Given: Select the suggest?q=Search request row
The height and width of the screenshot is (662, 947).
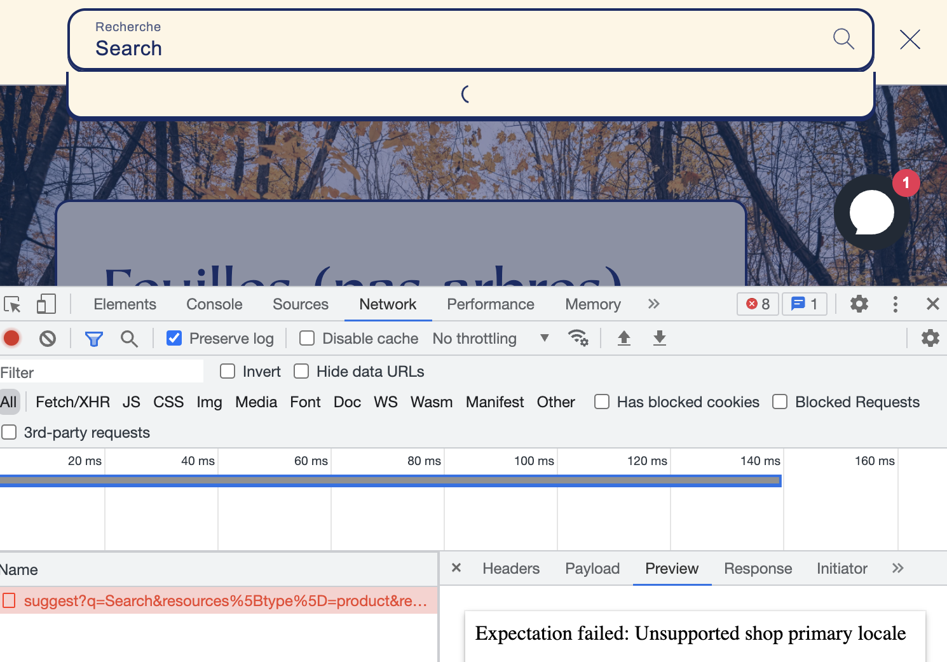Looking at the screenshot, I should point(219,600).
